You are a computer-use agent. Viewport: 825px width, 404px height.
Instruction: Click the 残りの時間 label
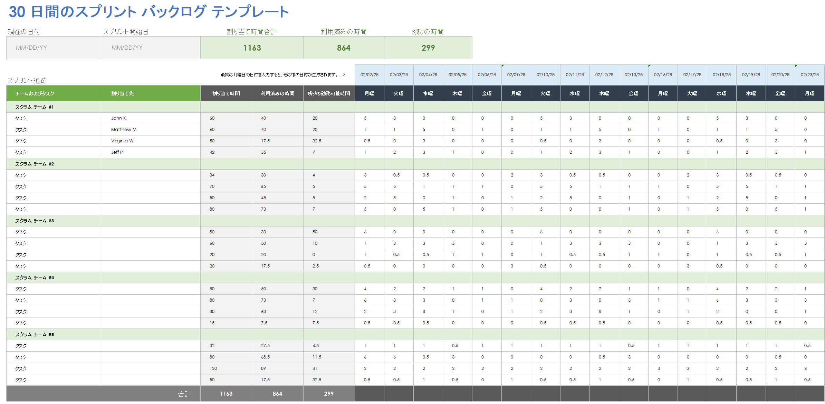point(428,32)
